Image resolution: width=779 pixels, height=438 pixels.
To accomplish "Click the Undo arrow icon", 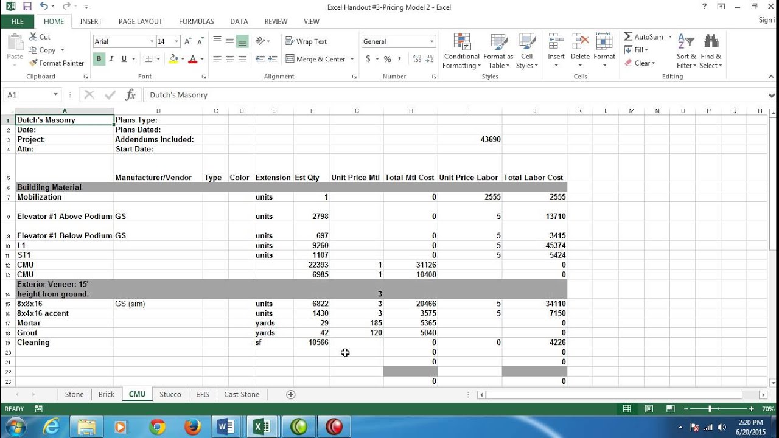I will [x=44, y=6].
